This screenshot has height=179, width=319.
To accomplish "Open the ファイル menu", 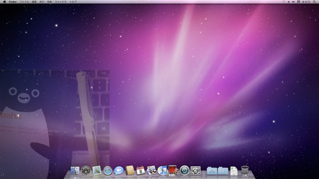I will (x=24, y=2).
